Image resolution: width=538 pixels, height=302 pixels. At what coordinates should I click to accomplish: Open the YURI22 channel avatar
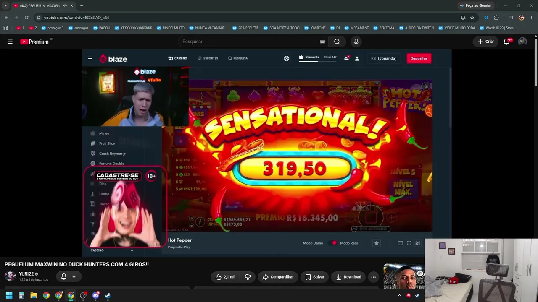(x=10, y=276)
